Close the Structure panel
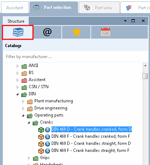Image resolution: width=150 pixels, height=165 pixels. coord(143,21)
